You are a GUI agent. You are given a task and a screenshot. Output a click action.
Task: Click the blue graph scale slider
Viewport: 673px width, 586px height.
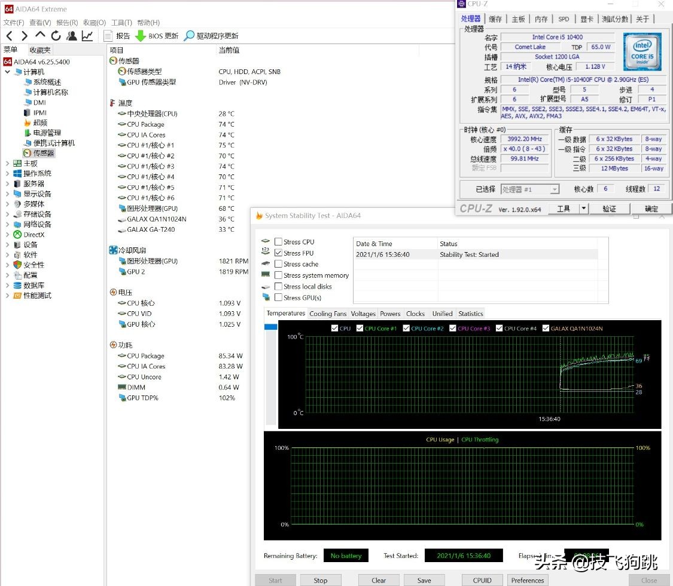270,327
